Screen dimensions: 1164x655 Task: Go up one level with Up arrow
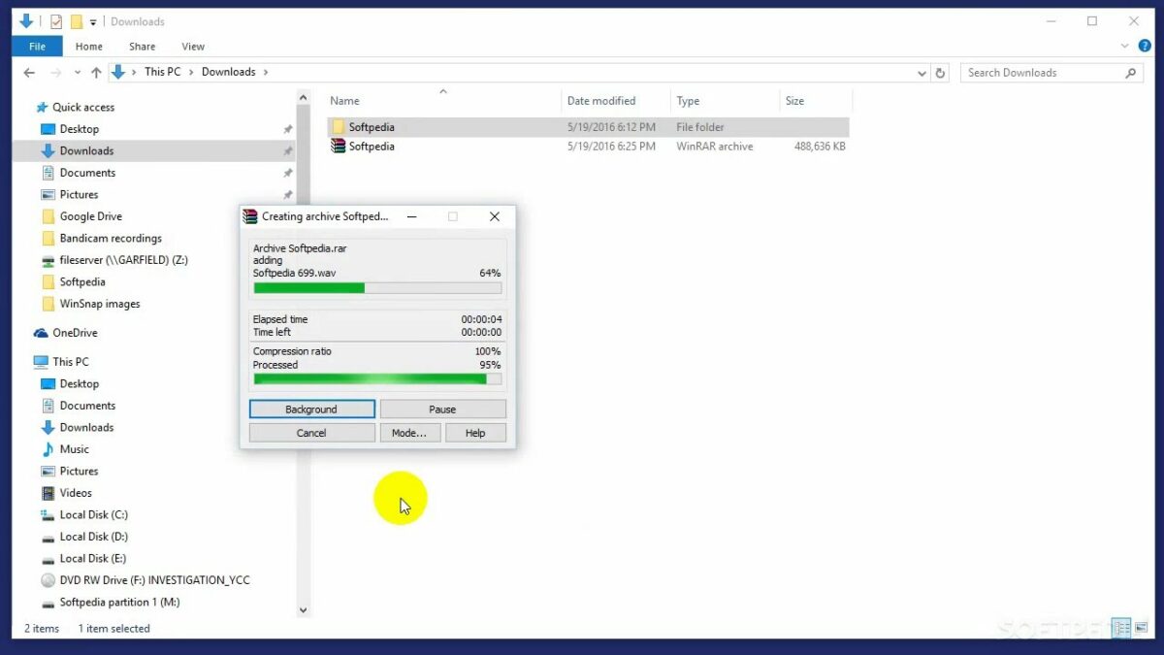pos(96,73)
